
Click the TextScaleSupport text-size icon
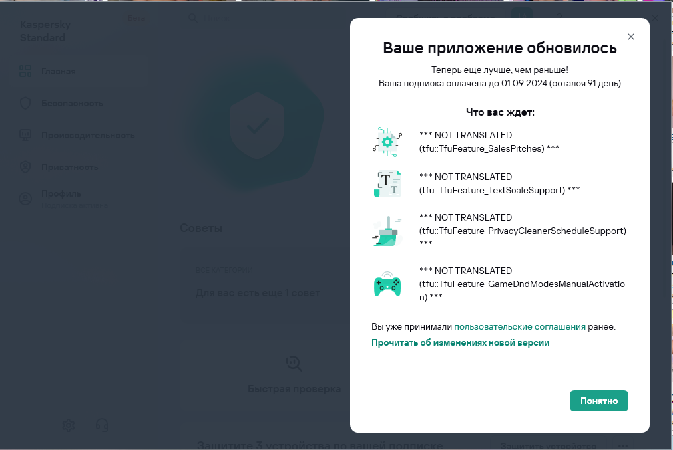tap(387, 184)
